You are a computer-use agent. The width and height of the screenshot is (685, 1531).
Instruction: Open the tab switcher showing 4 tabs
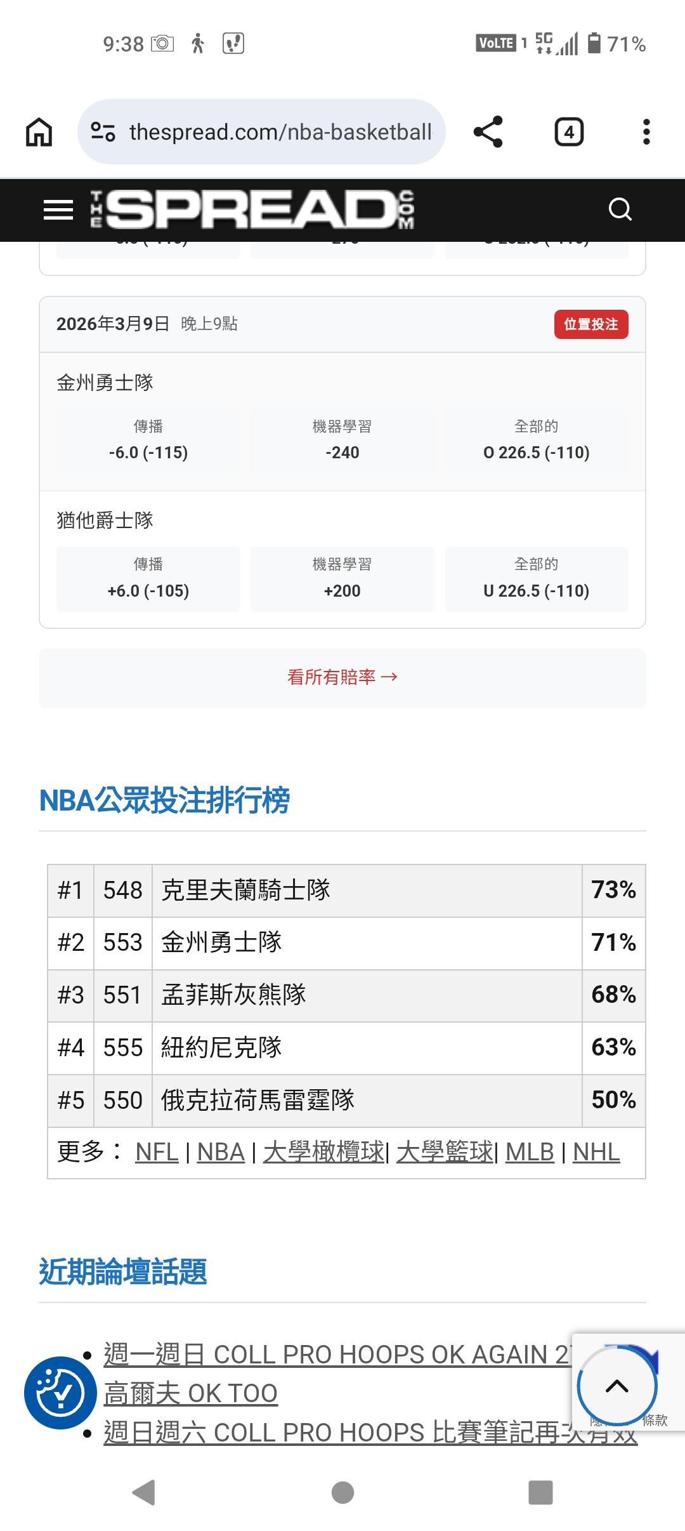[x=569, y=132]
